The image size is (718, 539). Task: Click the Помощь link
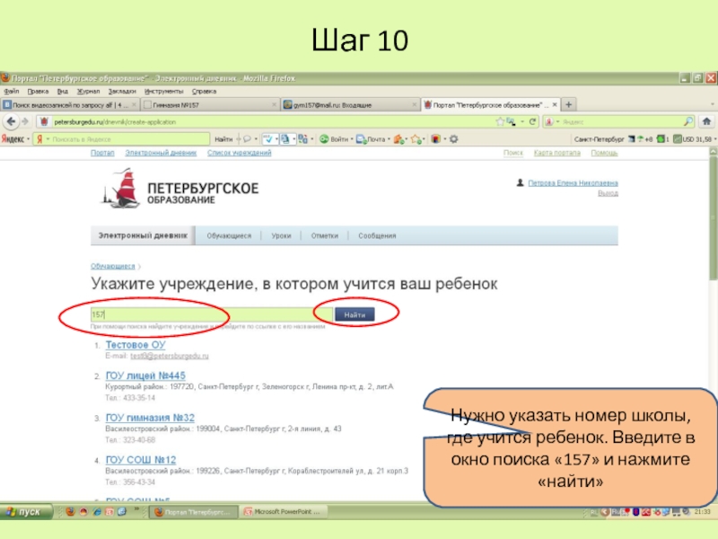pos(604,153)
